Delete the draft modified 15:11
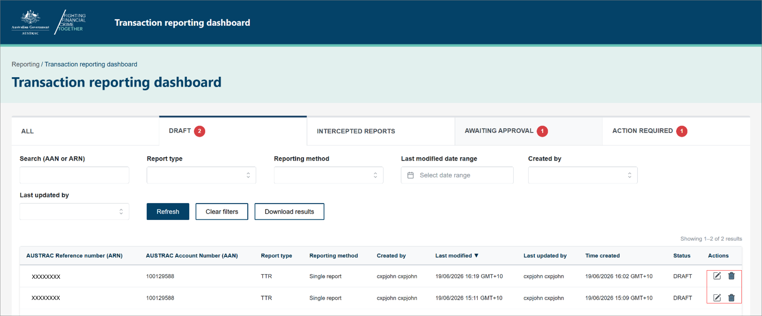 [731, 298]
